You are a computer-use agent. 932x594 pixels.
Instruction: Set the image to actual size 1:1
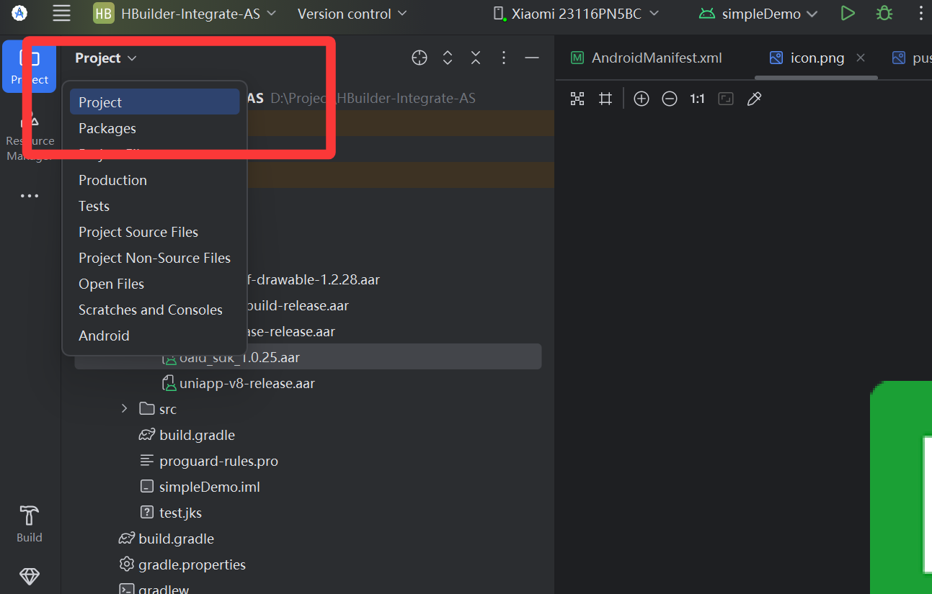[697, 99]
